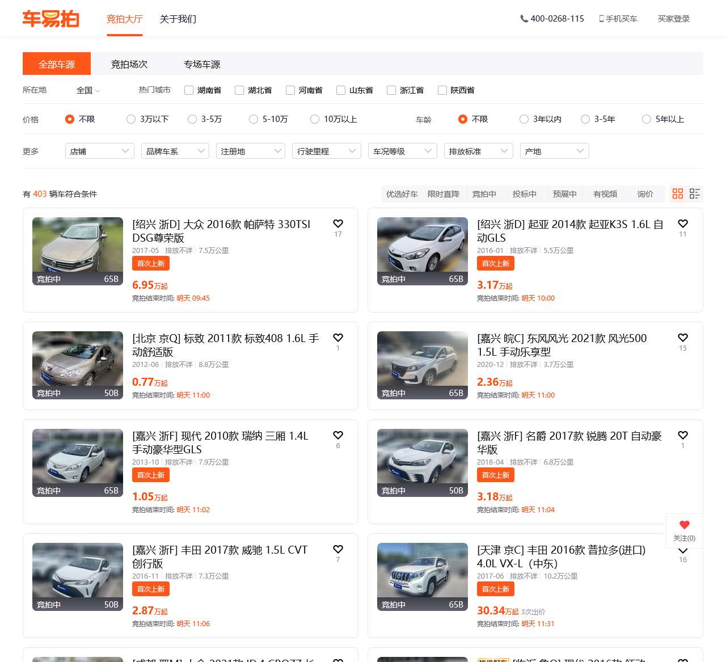Filter by 优选好车
Image resolution: width=726 pixels, height=662 pixels.
[x=402, y=194]
